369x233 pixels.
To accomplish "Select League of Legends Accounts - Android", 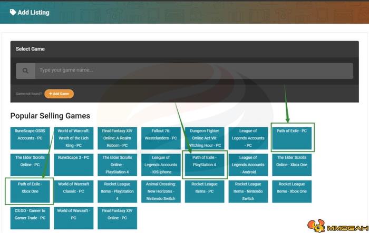I will click(248, 165).
